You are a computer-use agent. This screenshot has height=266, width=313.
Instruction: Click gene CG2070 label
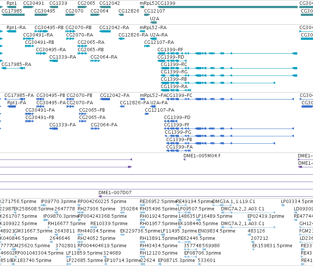(x=74, y=11)
